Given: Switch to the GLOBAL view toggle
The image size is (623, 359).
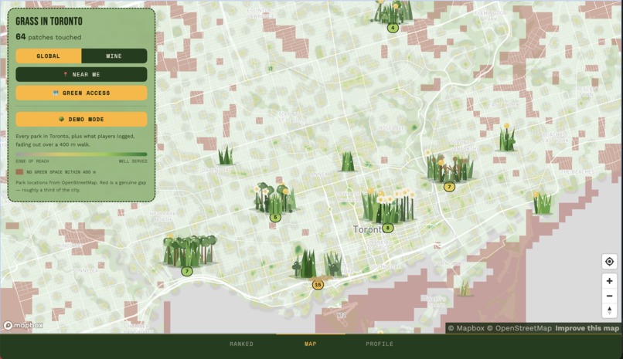Looking at the screenshot, I should [x=49, y=56].
